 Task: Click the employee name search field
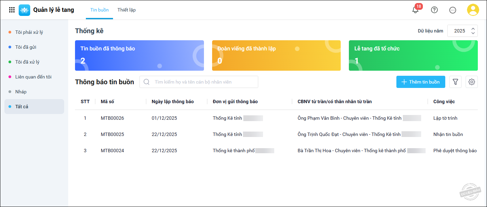204,82
